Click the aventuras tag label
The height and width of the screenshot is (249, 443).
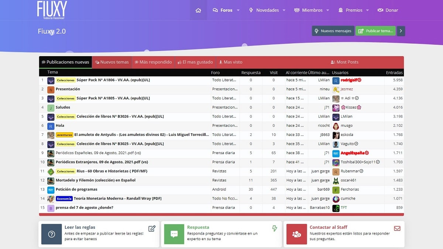point(65,135)
